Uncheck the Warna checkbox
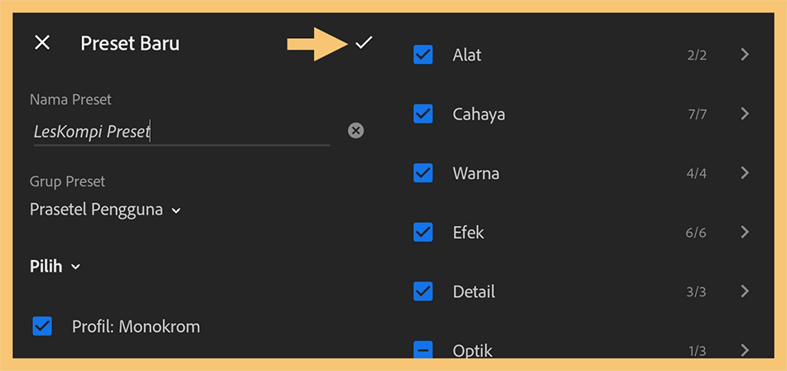This screenshot has width=787, height=371. click(x=423, y=173)
